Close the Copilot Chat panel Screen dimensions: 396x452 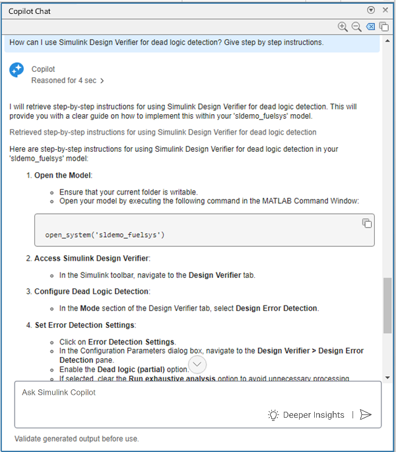click(x=384, y=11)
